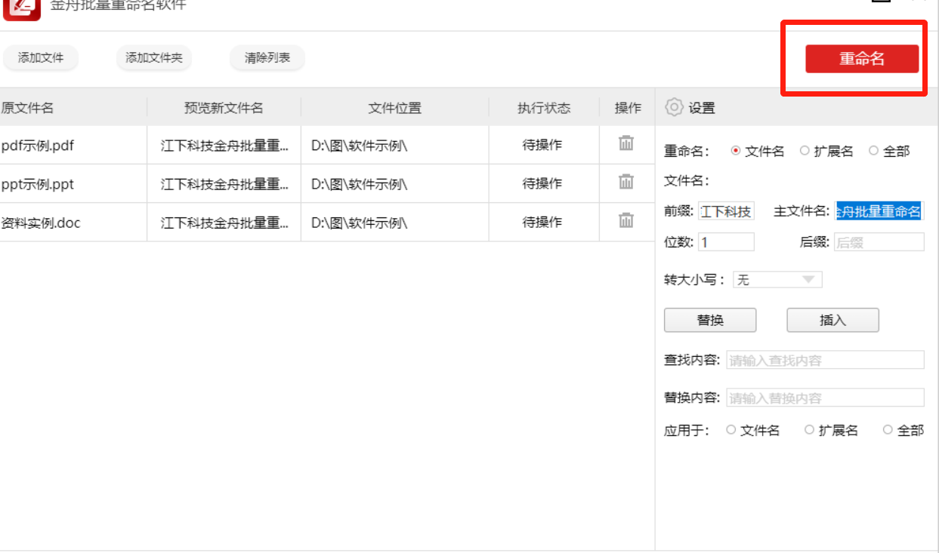Click 待操作 status in ppt示例.ppt row
This screenshot has width=939, height=553.
coord(542,183)
